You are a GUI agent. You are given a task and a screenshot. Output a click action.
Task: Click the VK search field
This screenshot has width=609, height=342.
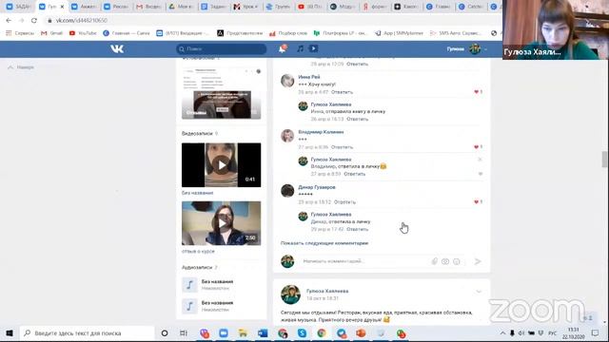pyautogui.click(x=222, y=48)
